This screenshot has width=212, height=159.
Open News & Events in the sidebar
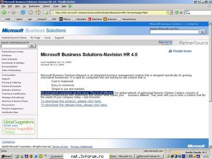(10, 59)
